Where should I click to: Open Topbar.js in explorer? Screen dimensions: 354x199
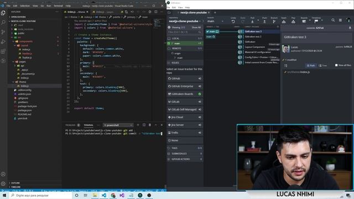27,57
